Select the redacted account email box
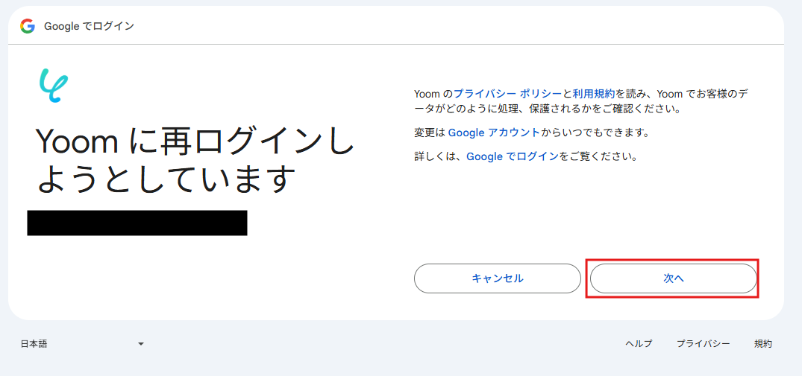 (137, 223)
